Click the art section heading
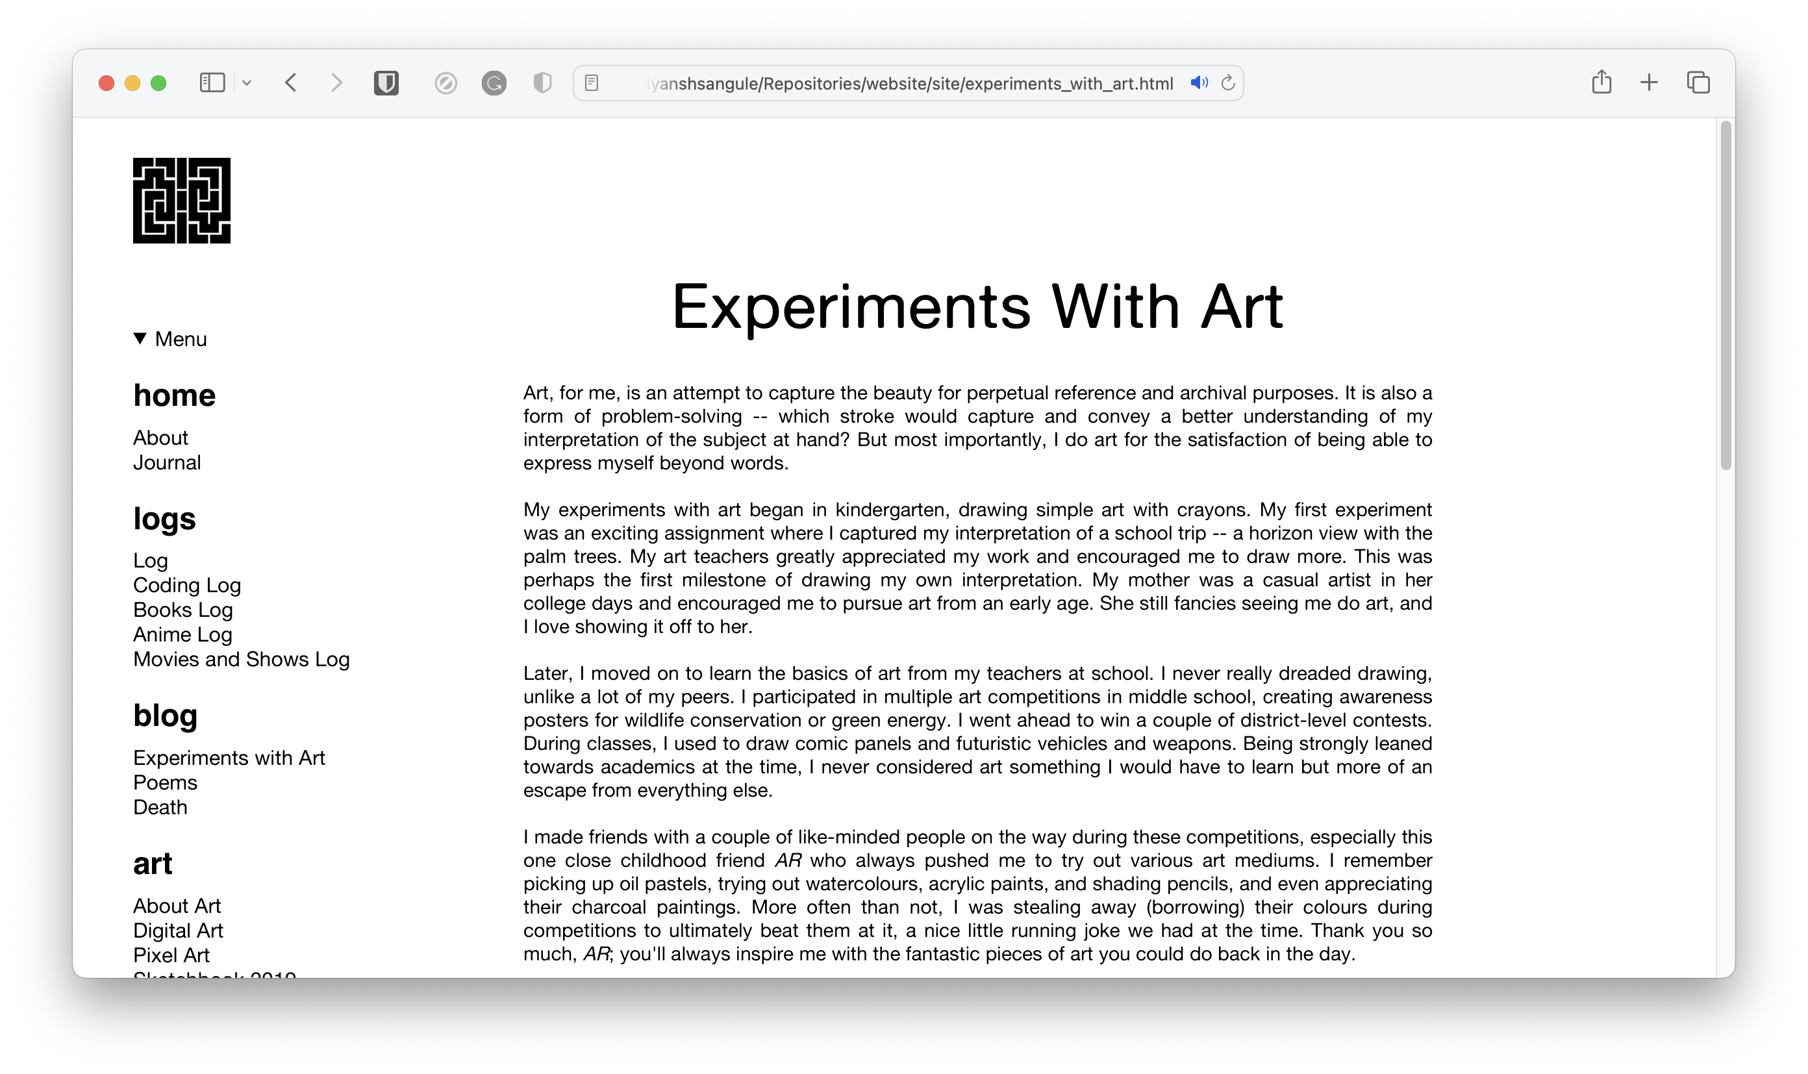Image resolution: width=1808 pixels, height=1074 pixels. coord(153,864)
